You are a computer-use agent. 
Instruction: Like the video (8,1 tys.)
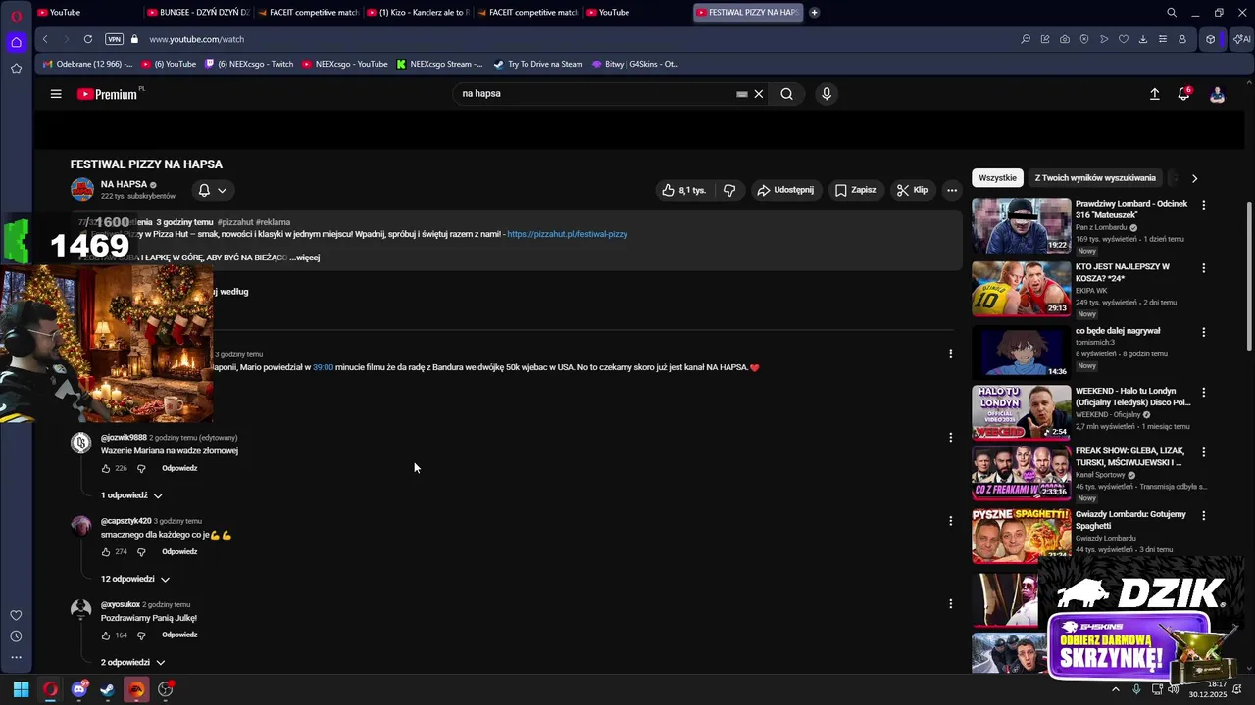(x=684, y=190)
